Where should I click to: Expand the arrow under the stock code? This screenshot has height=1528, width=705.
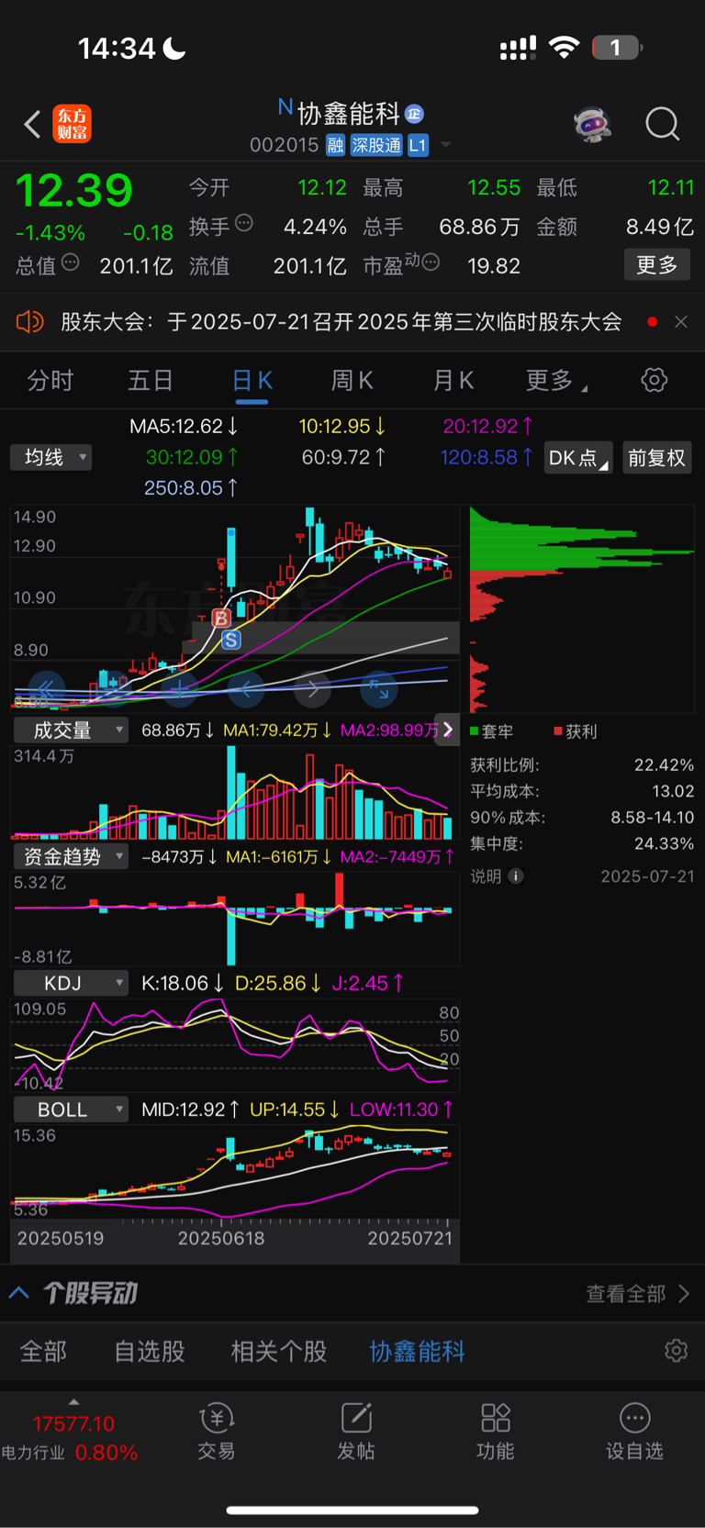click(446, 145)
